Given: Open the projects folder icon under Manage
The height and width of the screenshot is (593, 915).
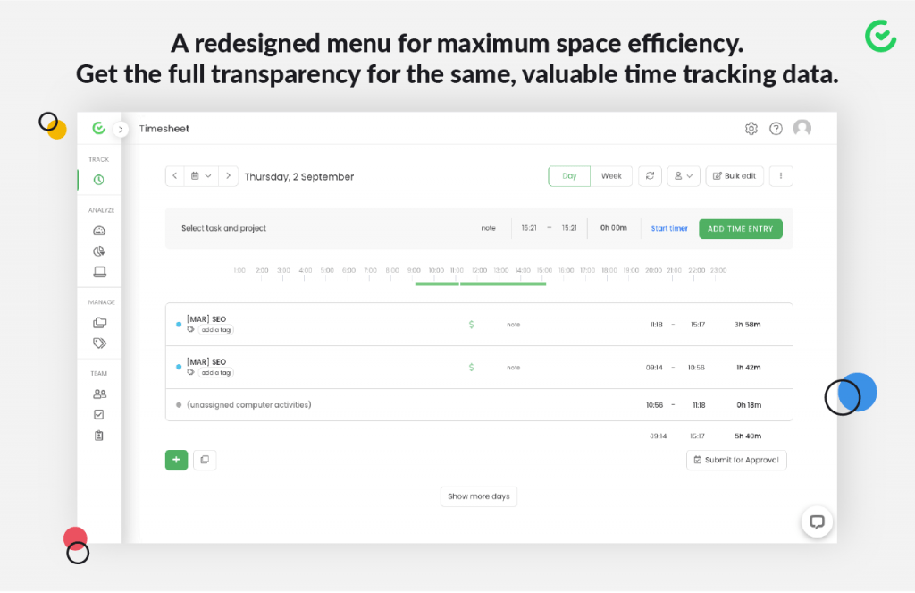Looking at the screenshot, I should coord(99,323).
